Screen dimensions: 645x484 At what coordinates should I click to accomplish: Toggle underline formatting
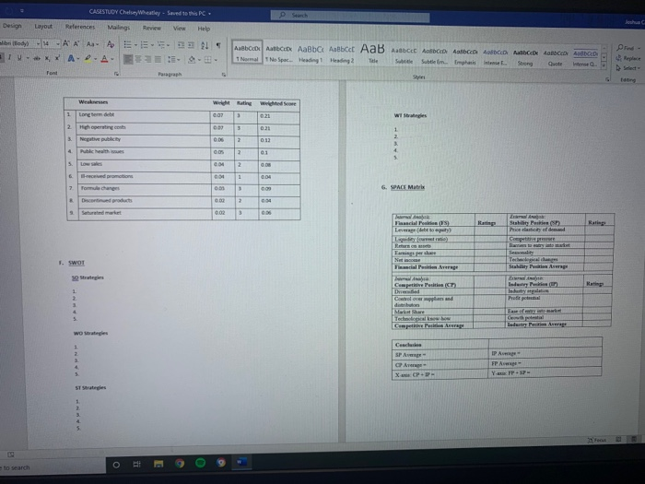tap(19, 57)
